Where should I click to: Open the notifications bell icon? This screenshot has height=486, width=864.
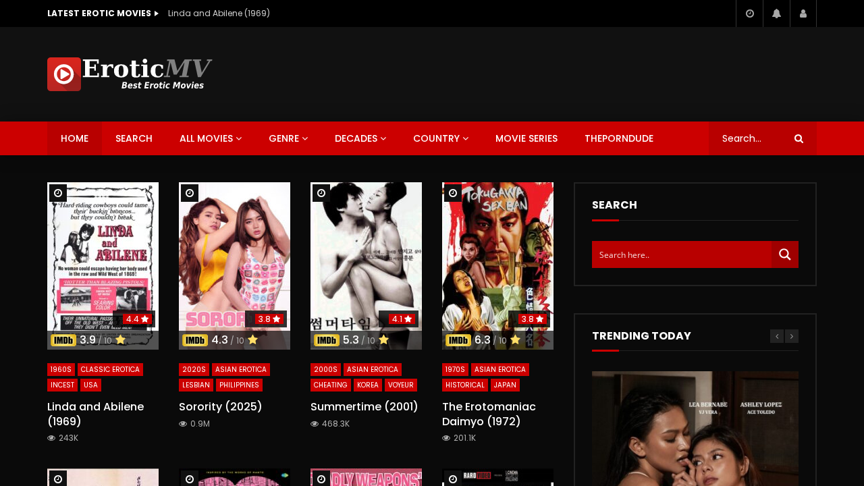[x=776, y=13]
